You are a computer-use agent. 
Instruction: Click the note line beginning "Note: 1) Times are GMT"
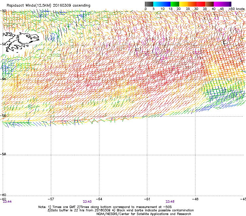pos(105,207)
